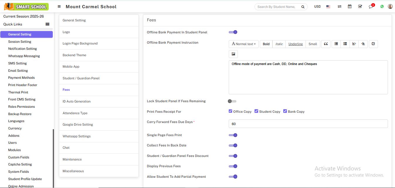Uncheck the Bank Copy checkbox
The height and width of the screenshot is (188, 395).
pyautogui.click(x=285, y=111)
